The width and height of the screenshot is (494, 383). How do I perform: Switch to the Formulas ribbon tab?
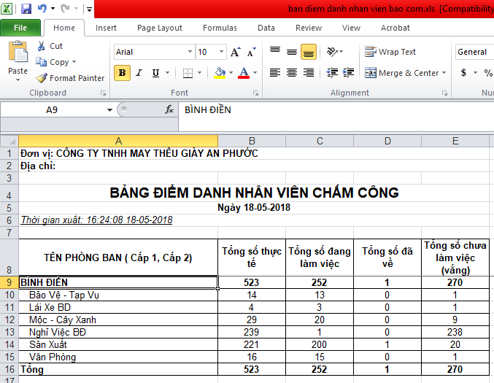(220, 28)
